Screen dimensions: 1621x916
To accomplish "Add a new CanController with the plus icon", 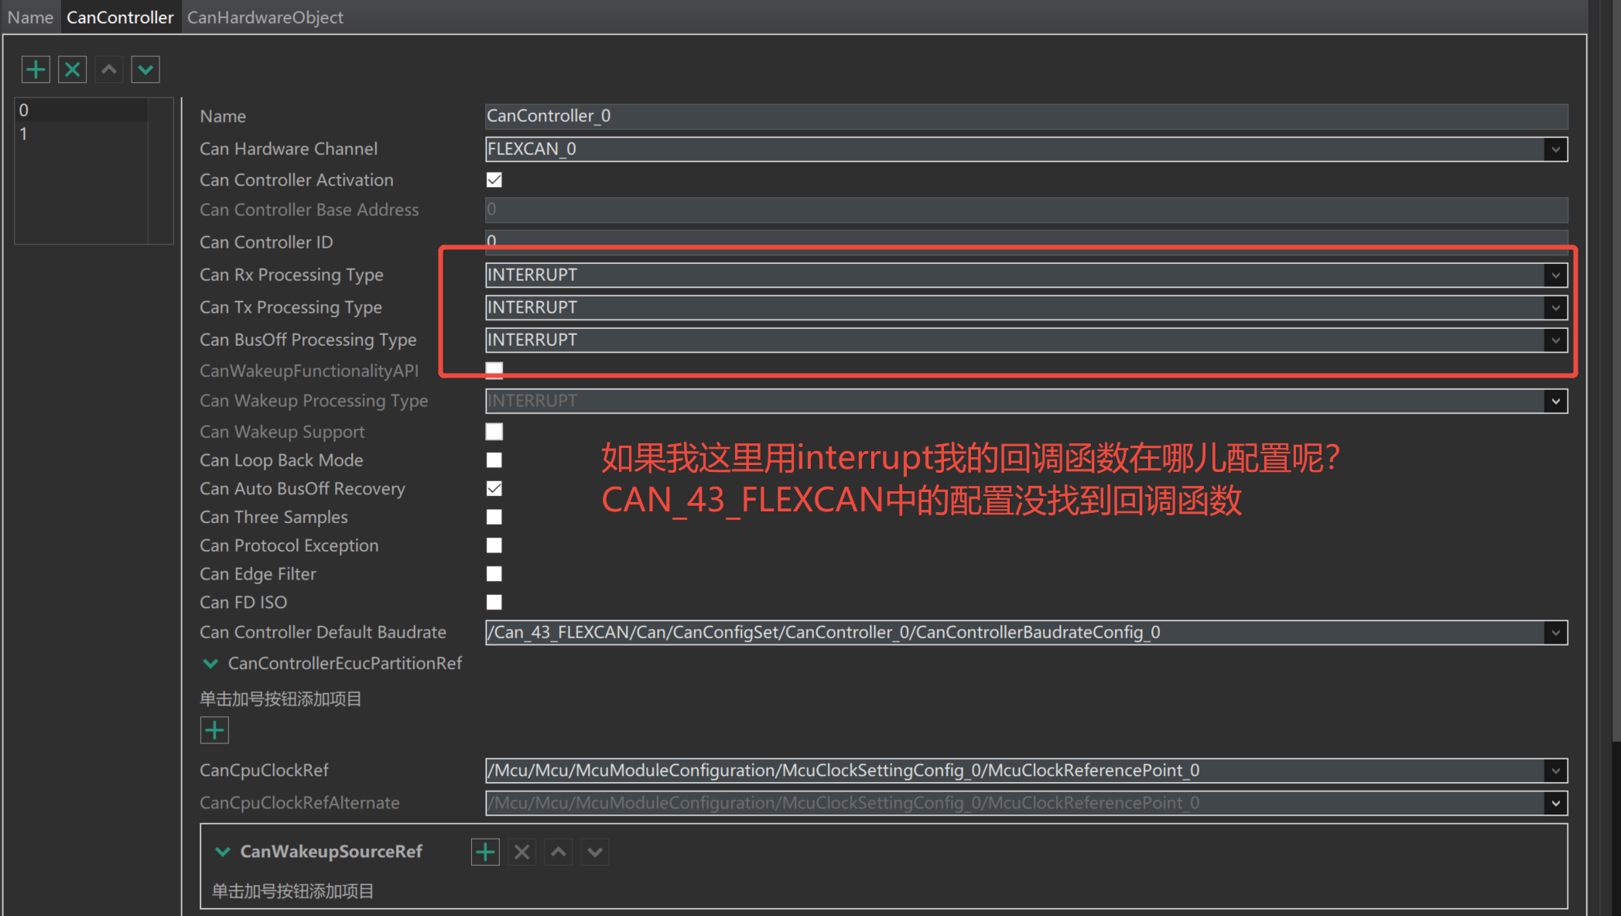I will tap(36, 69).
